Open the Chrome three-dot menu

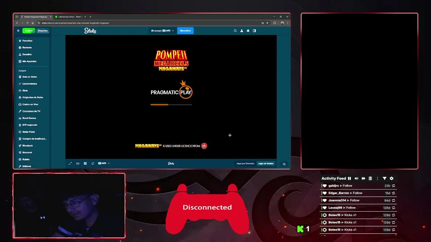[x=287, y=23]
